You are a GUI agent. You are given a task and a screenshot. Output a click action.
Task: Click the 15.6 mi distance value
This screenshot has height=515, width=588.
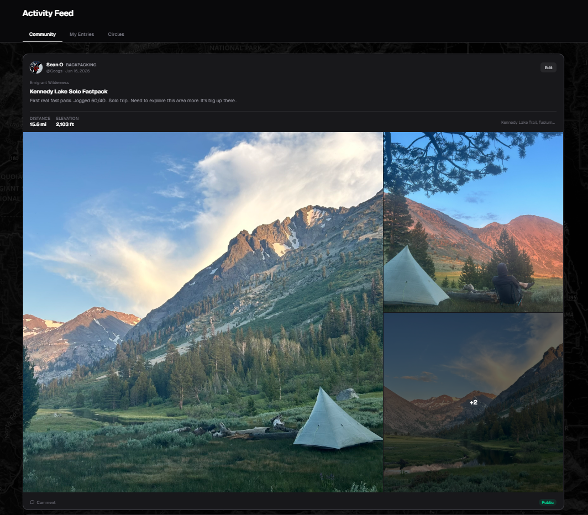pos(38,124)
